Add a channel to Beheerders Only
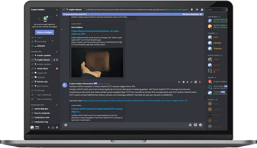The width and height of the screenshot is (257, 148). click(57, 105)
